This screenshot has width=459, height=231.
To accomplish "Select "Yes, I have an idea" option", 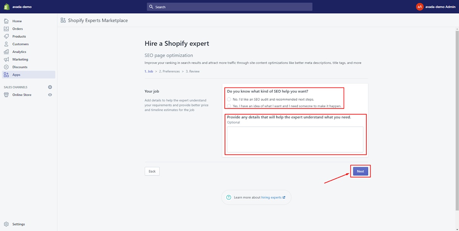I will point(229,106).
